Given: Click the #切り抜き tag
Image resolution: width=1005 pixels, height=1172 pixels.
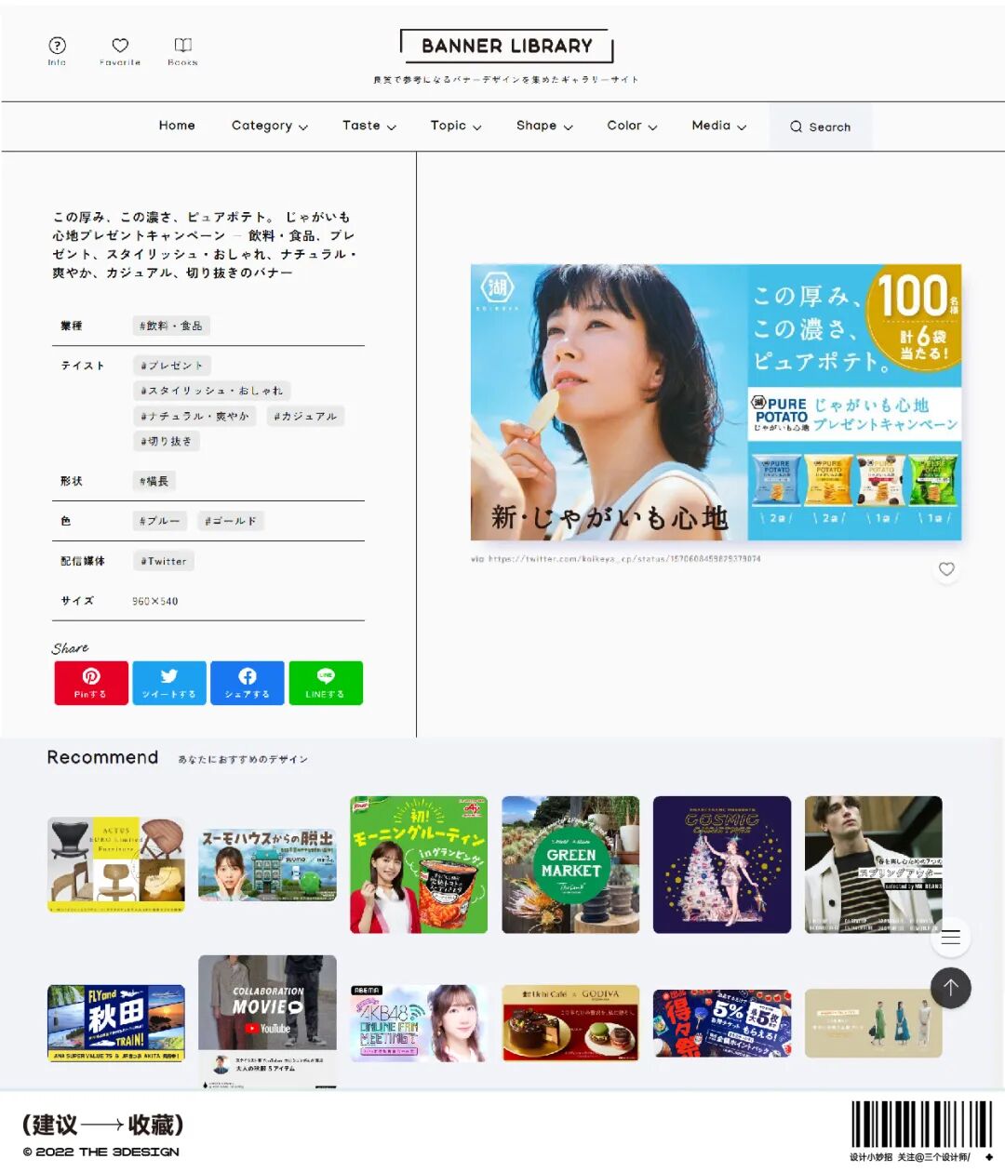Looking at the screenshot, I should point(166,441).
